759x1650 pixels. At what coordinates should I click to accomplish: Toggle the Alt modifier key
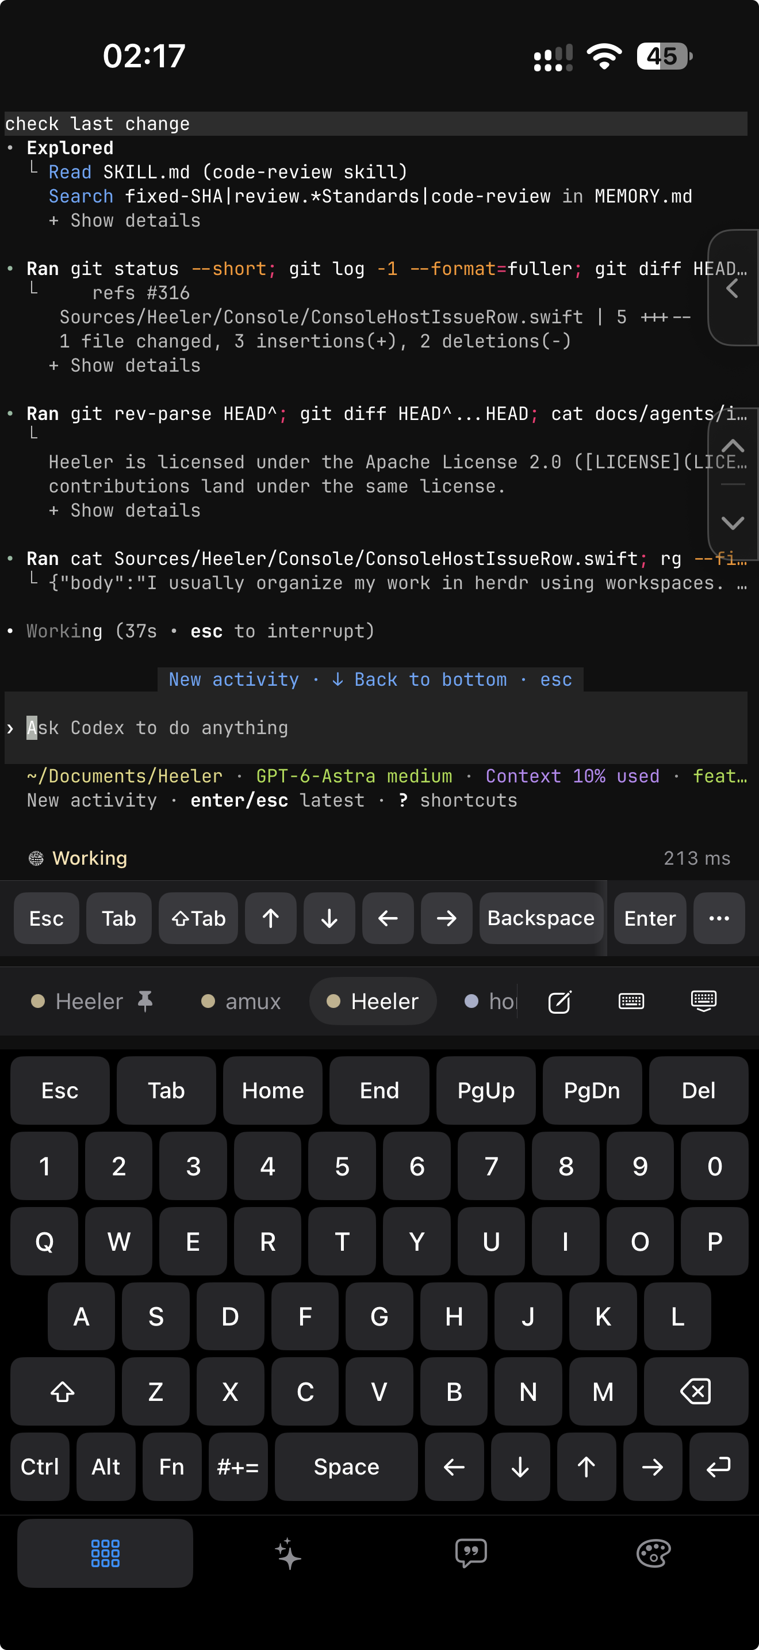tap(106, 1466)
